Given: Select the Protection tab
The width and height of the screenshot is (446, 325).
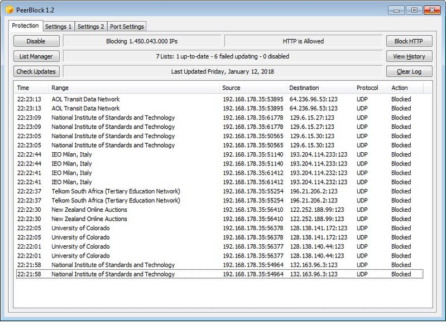Looking at the screenshot, I should pos(26,26).
